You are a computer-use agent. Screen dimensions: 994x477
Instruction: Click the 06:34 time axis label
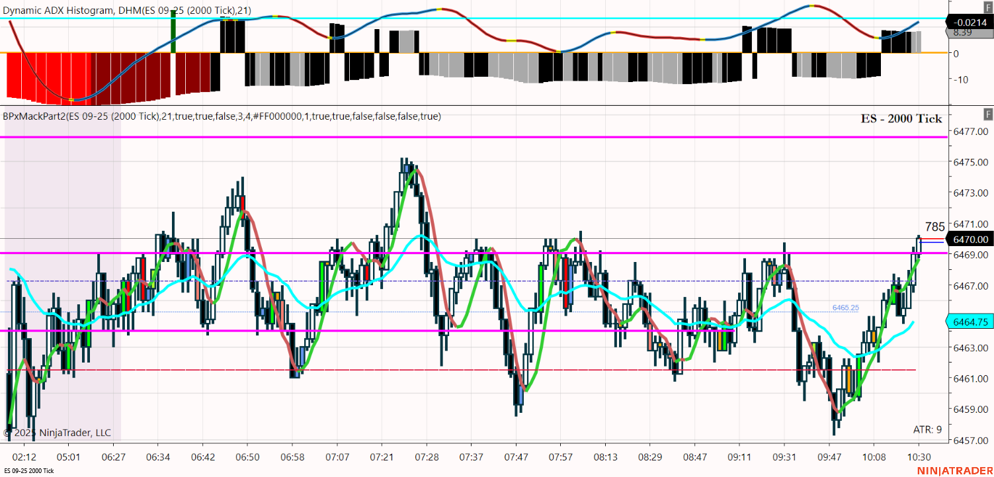(157, 456)
